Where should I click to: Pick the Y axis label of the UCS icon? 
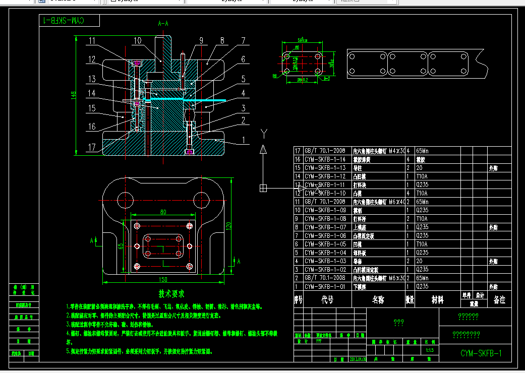click(264, 134)
